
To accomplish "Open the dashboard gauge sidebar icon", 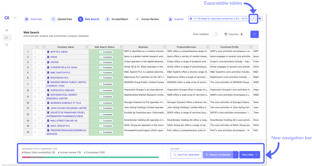I will 7,30.
